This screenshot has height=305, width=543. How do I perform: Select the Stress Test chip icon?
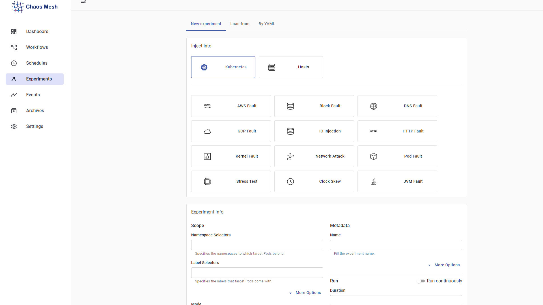pos(207,182)
